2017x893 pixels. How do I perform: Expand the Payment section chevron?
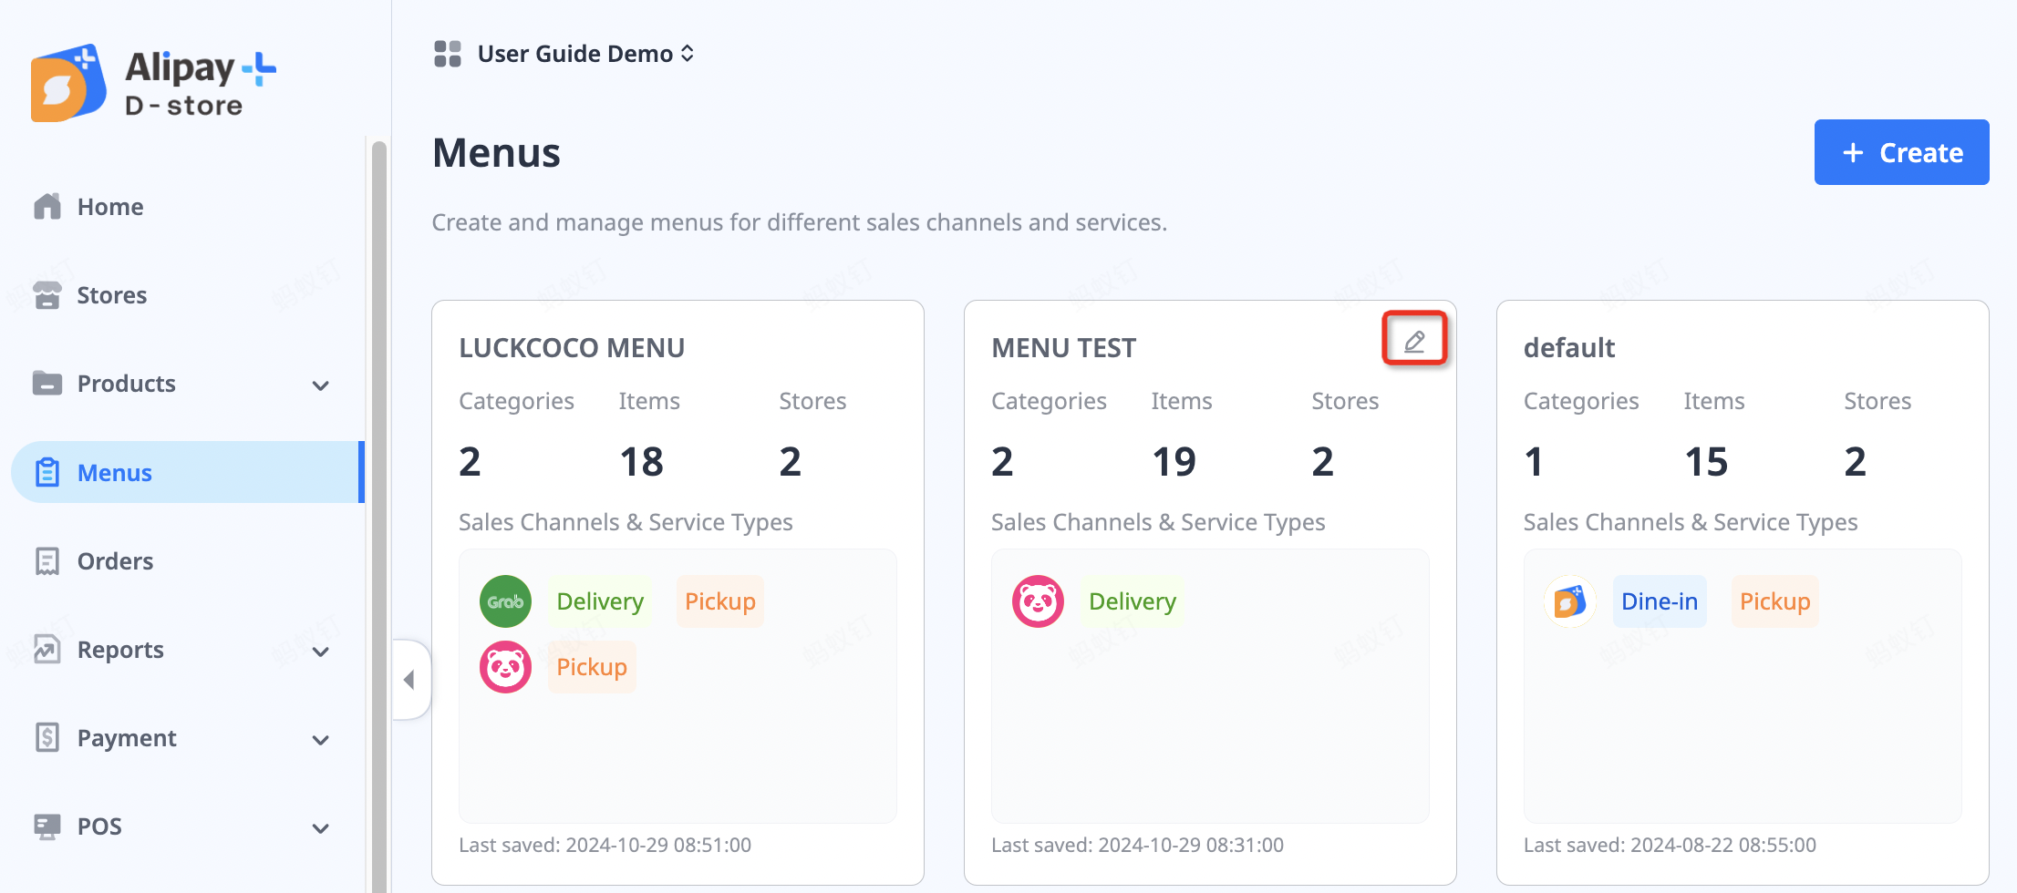coord(320,740)
